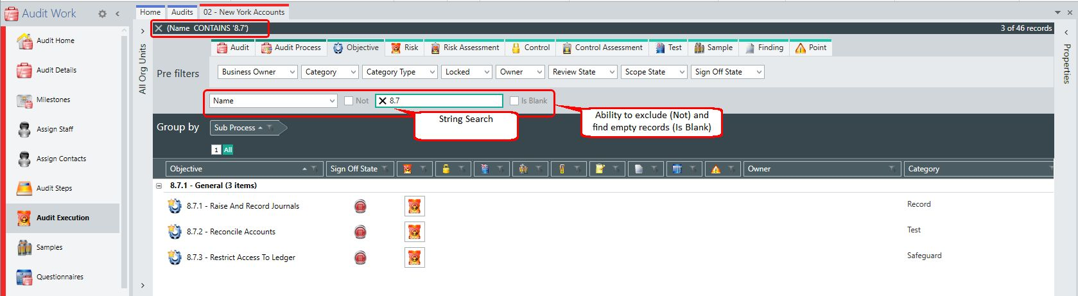Open Questionnaires sidebar item
Screen dimensions: 1078x296
pyautogui.click(x=60, y=277)
